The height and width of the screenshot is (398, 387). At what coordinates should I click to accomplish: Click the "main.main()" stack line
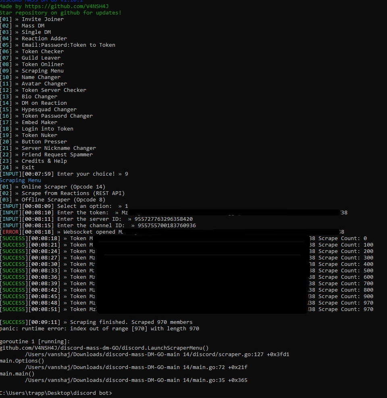(x=17, y=374)
